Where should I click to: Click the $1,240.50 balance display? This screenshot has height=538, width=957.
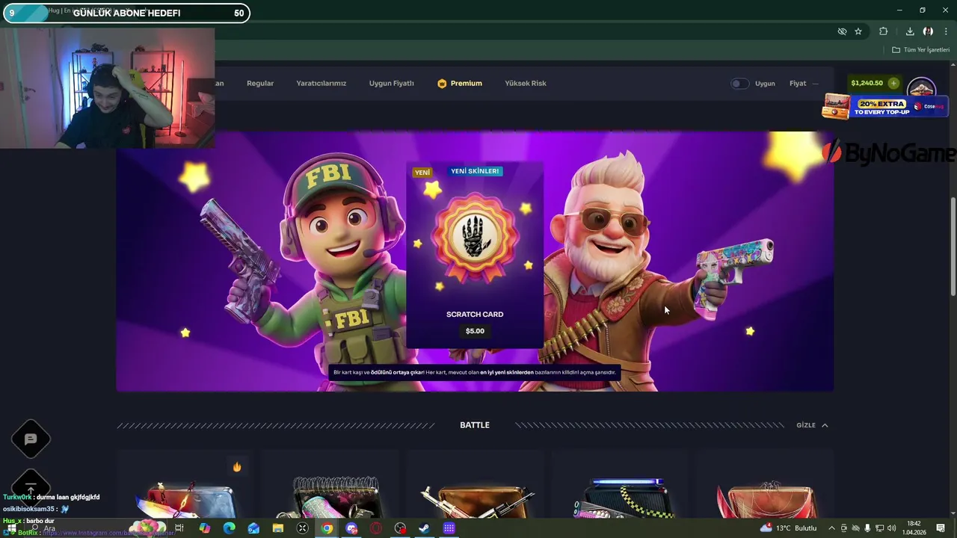tap(867, 83)
